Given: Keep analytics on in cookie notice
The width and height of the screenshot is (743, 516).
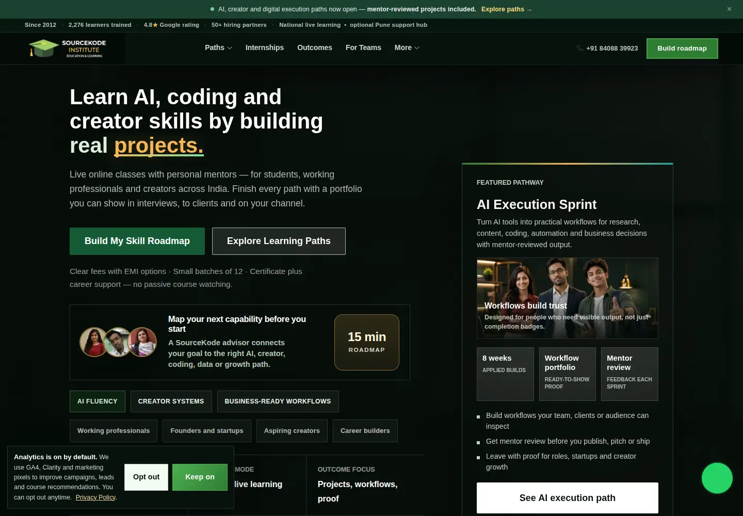Looking at the screenshot, I should coord(200,477).
